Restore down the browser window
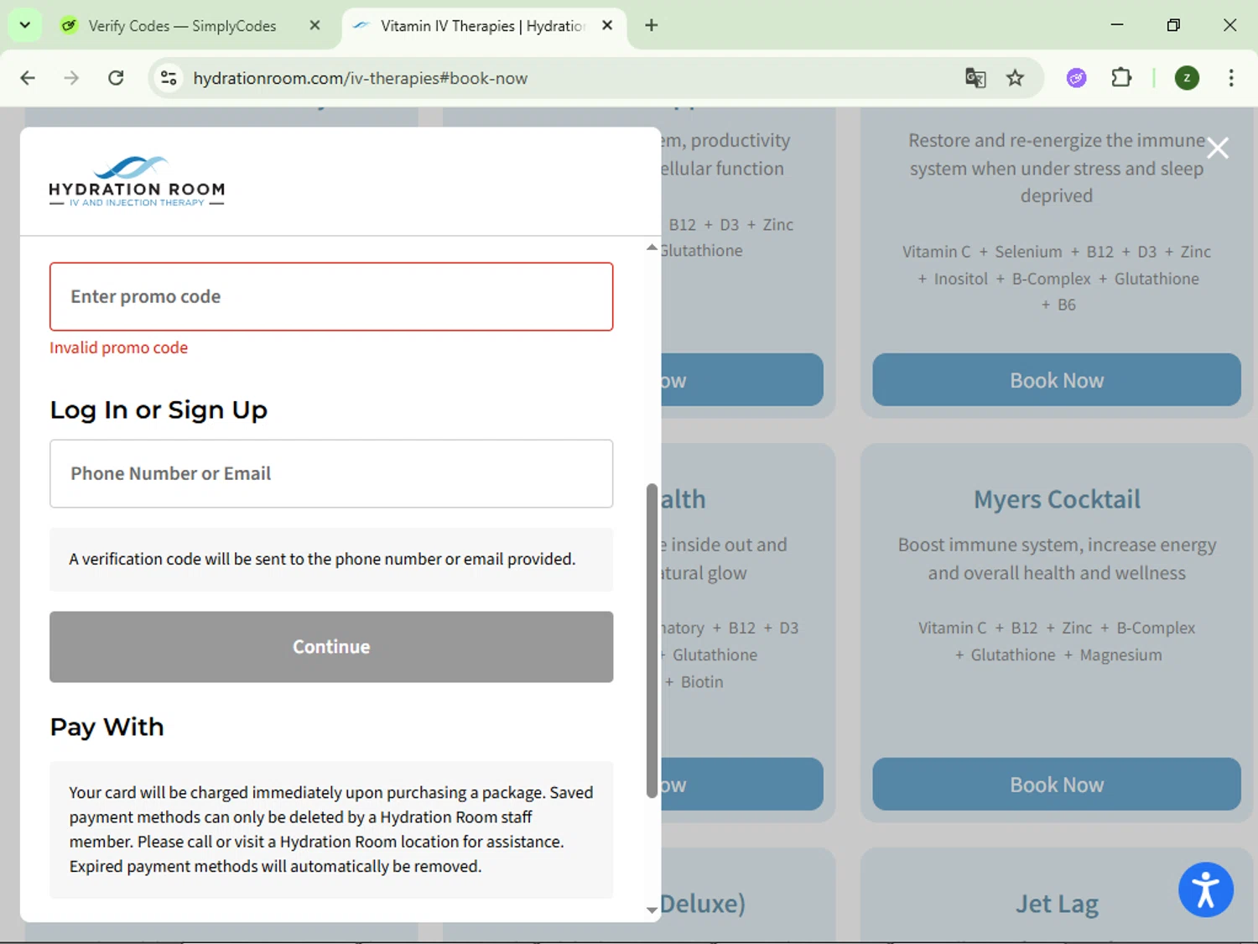Viewport: 1258px width, 944px height. pyautogui.click(x=1173, y=25)
